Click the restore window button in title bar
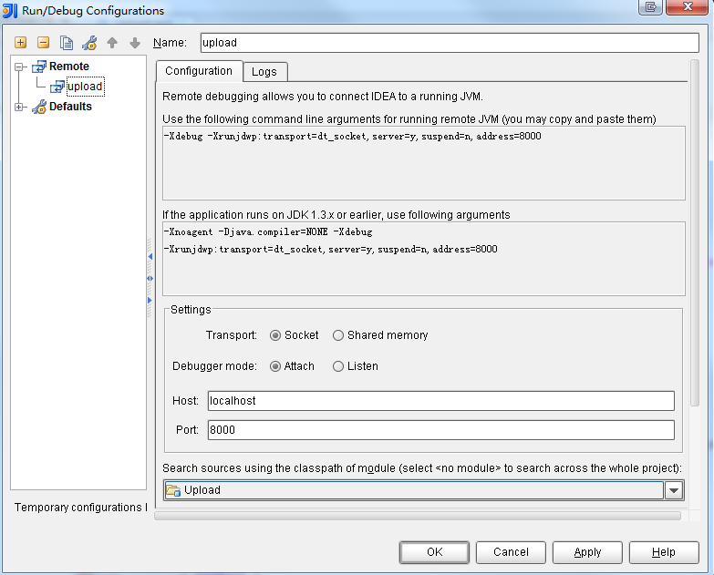714x575 pixels. (x=651, y=6)
